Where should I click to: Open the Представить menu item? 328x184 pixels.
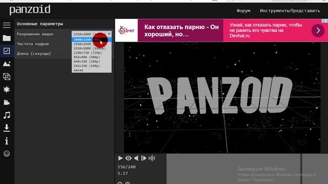click(x=305, y=11)
